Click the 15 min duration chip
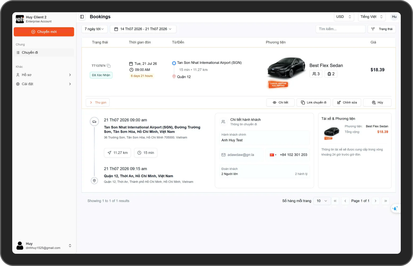 (x=146, y=153)
